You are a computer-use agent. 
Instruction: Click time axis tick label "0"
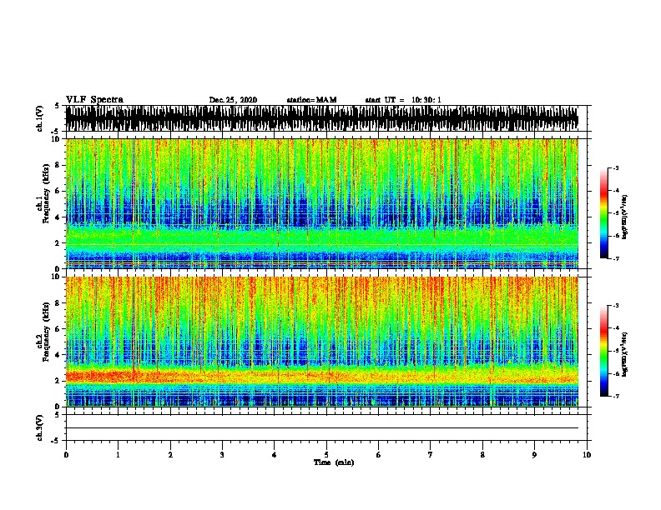(66, 455)
